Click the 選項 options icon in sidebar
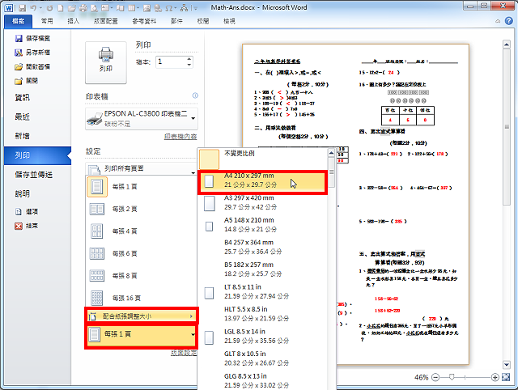 pyautogui.click(x=19, y=212)
